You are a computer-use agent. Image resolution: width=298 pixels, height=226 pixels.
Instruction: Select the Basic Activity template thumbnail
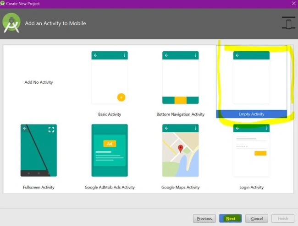tap(110, 78)
